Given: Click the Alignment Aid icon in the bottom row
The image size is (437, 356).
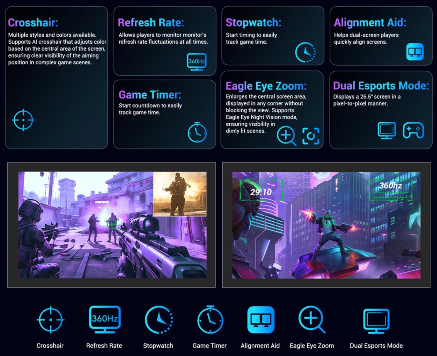Looking at the screenshot, I should tap(261, 320).
